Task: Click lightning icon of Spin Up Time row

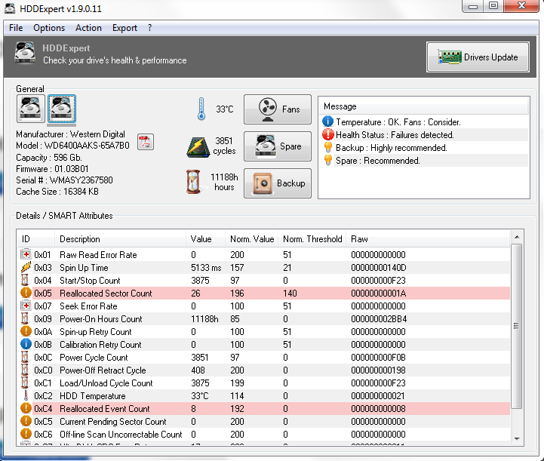Action: [26, 267]
